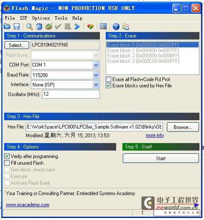The height and width of the screenshot is (220, 204).
Task: Select Erase block 2 list row
Action: pos(152,56)
